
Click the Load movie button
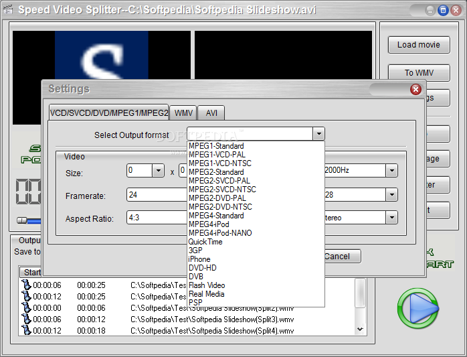point(419,45)
